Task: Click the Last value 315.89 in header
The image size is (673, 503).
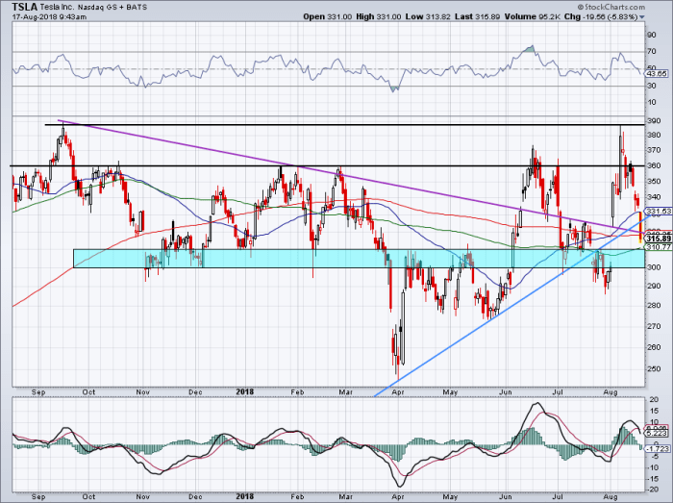Action: (x=488, y=16)
